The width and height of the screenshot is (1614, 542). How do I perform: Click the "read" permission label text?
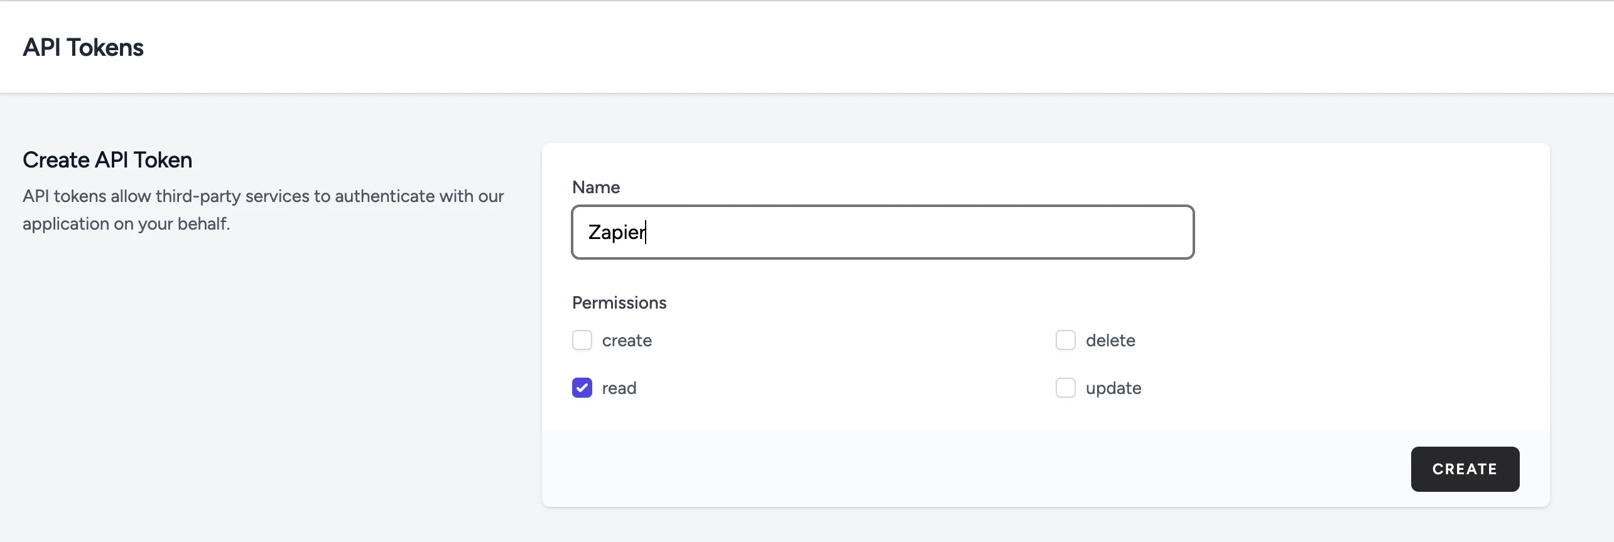pos(619,388)
